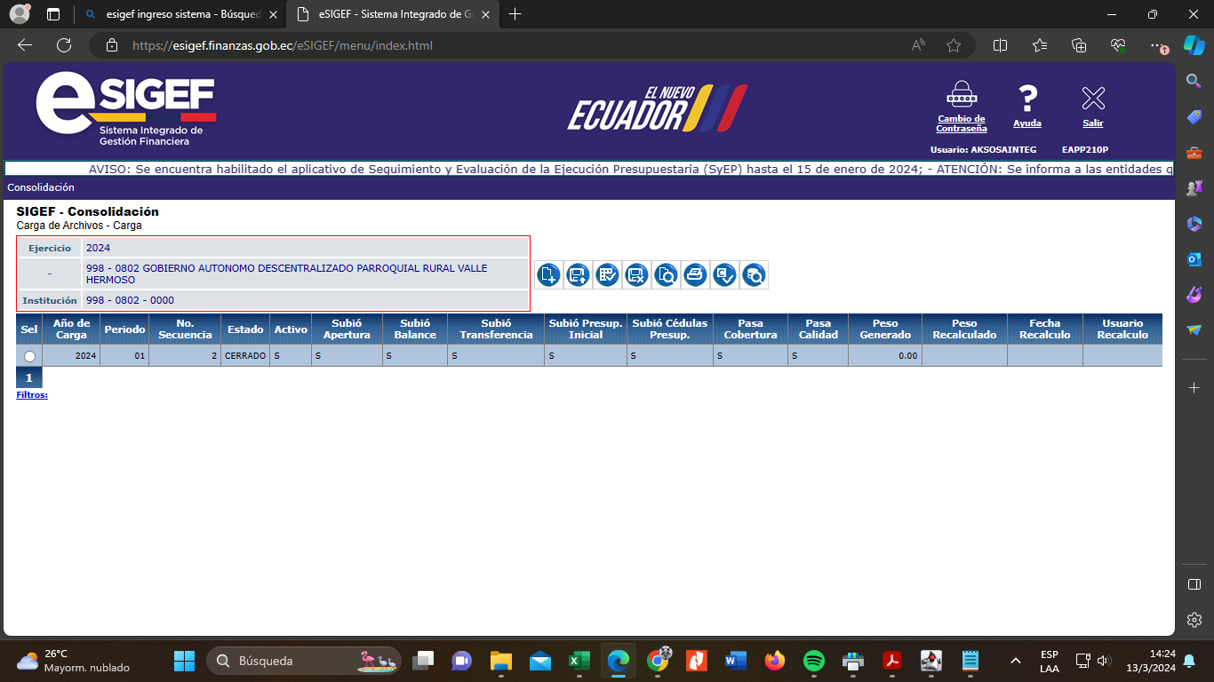This screenshot has width=1214, height=682.
Task: Go to page 1 of results
Action: pos(28,378)
